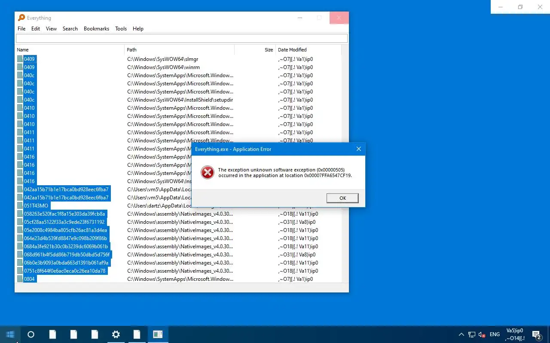Click the taskbar clock text

coord(515,334)
